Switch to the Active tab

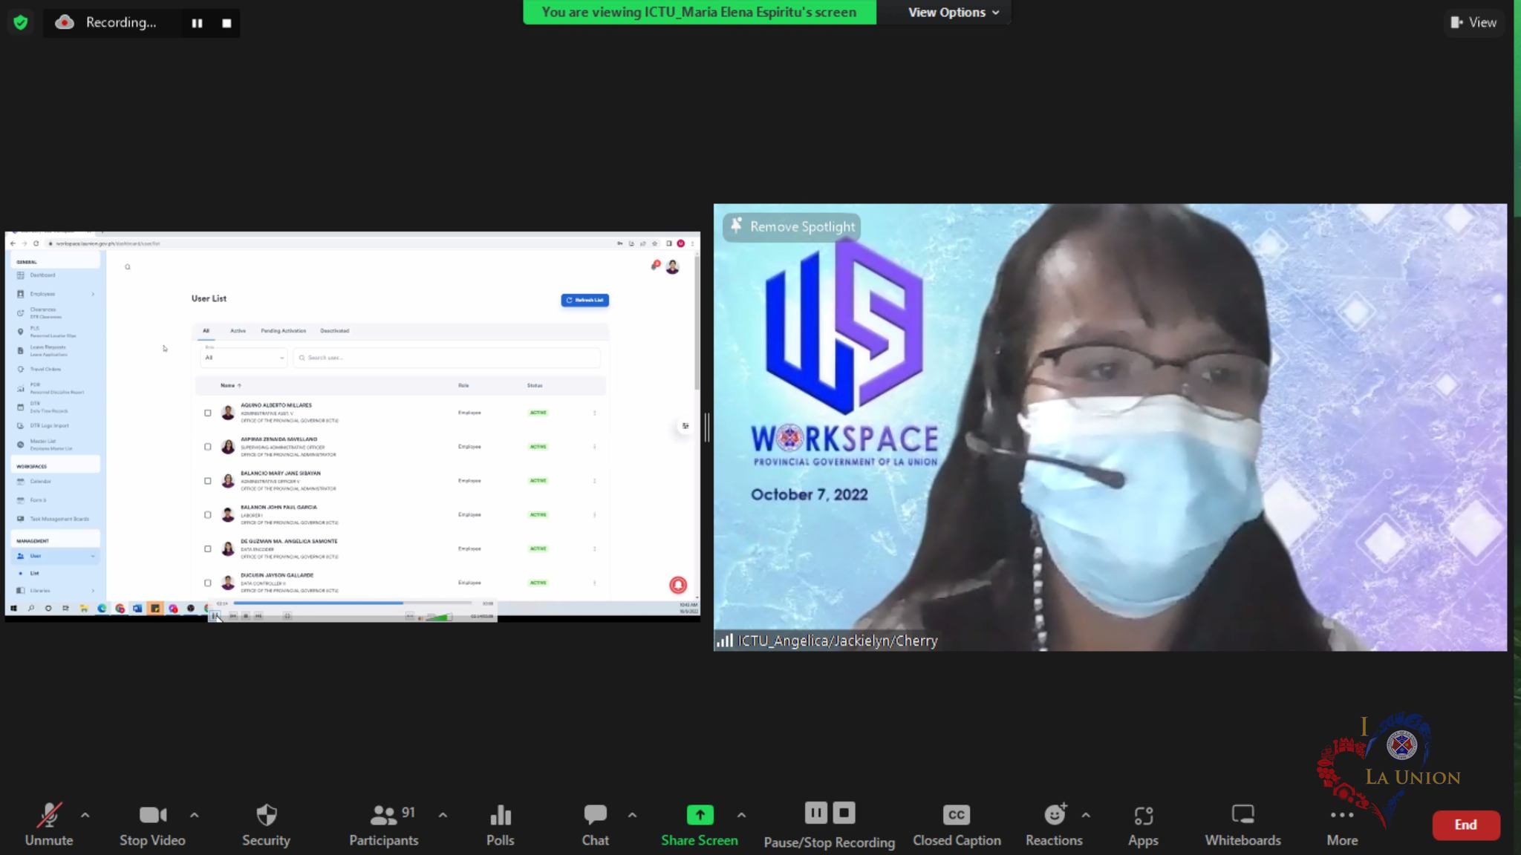(238, 331)
